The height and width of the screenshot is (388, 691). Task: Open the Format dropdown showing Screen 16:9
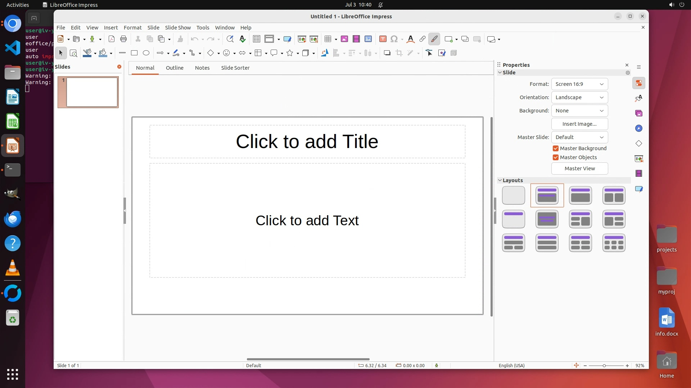(x=579, y=84)
